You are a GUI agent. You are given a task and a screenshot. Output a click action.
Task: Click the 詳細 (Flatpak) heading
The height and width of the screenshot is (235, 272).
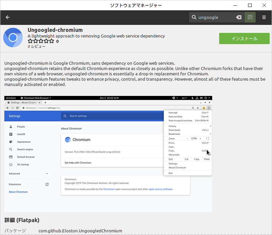tap(22, 220)
